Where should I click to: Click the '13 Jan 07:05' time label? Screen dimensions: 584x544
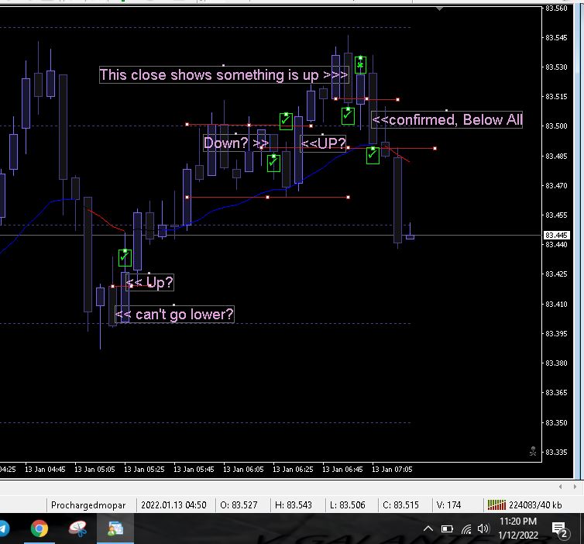click(392, 469)
